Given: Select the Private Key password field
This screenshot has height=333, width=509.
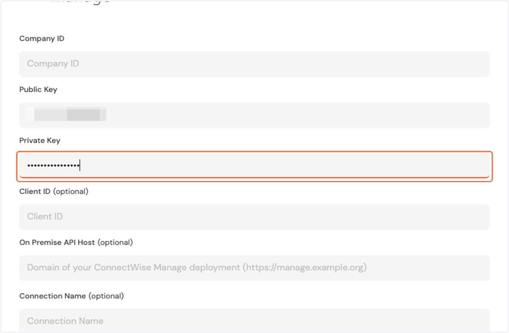Looking at the screenshot, I should [x=255, y=166].
